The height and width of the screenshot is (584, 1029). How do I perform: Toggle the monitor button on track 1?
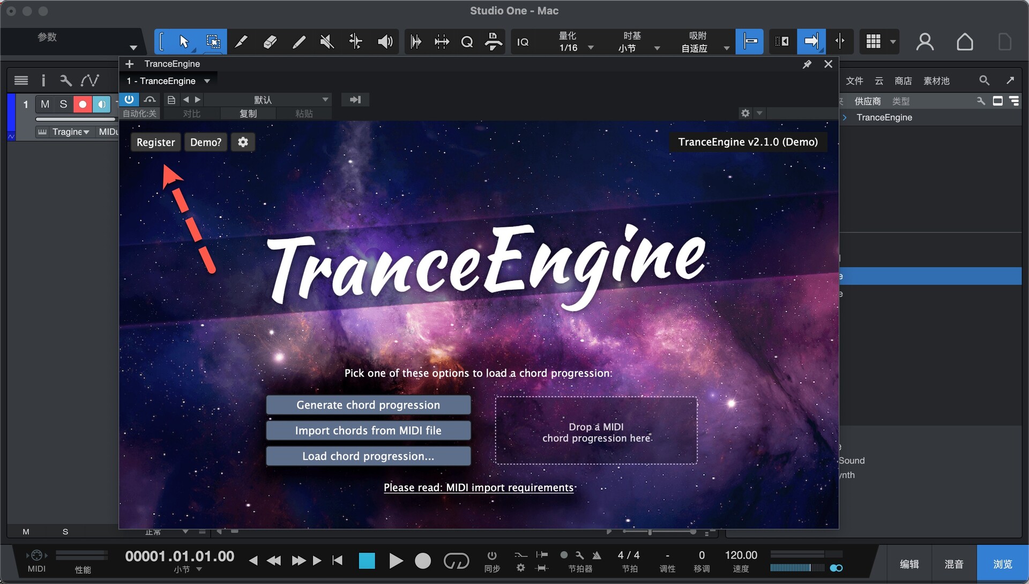(x=101, y=104)
